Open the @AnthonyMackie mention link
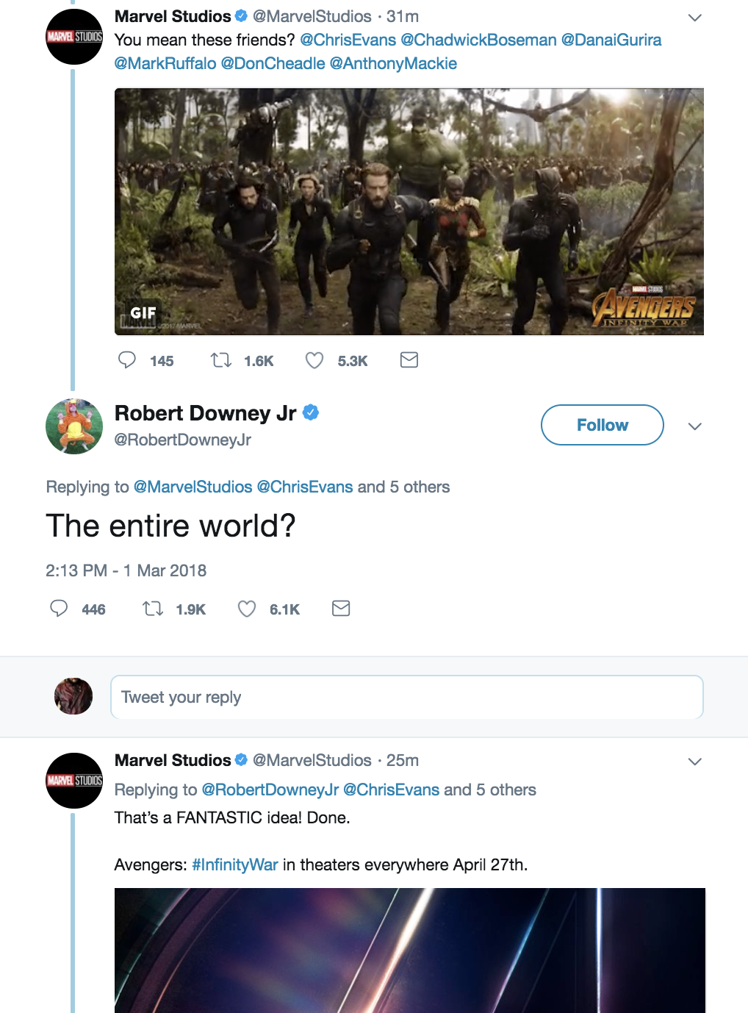This screenshot has height=1013, width=748. 393,63
